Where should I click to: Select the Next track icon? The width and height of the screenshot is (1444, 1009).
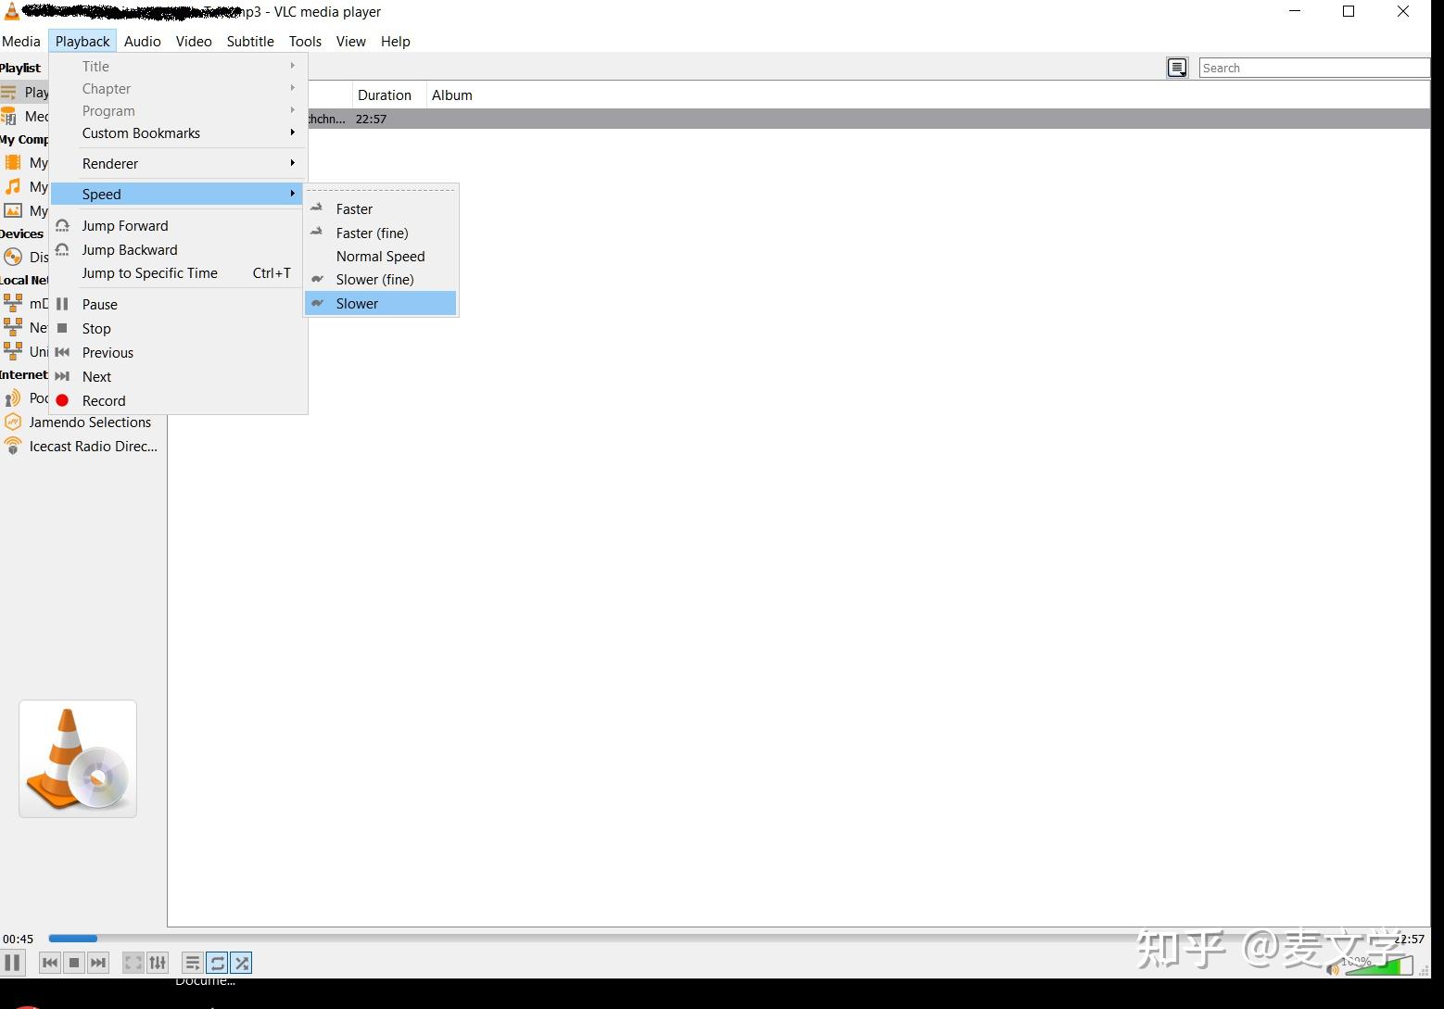[98, 962]
